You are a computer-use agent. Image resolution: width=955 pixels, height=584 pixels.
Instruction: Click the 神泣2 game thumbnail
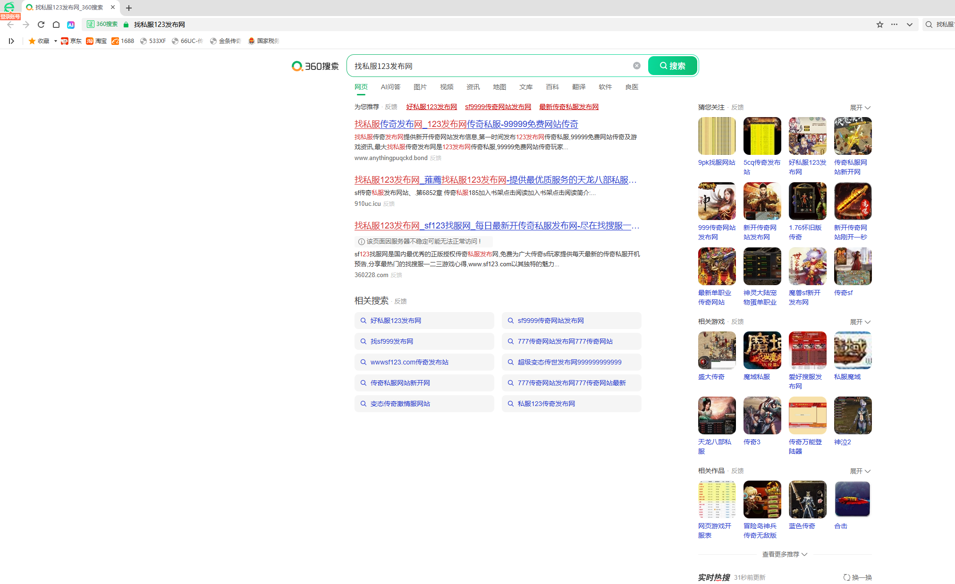tap(853, 415)
